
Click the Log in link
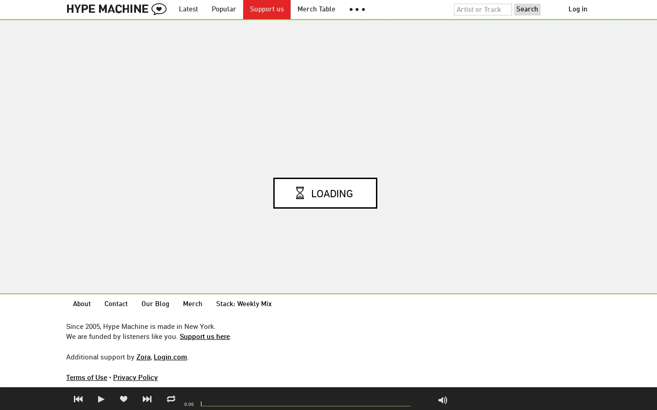click(578, 9)
